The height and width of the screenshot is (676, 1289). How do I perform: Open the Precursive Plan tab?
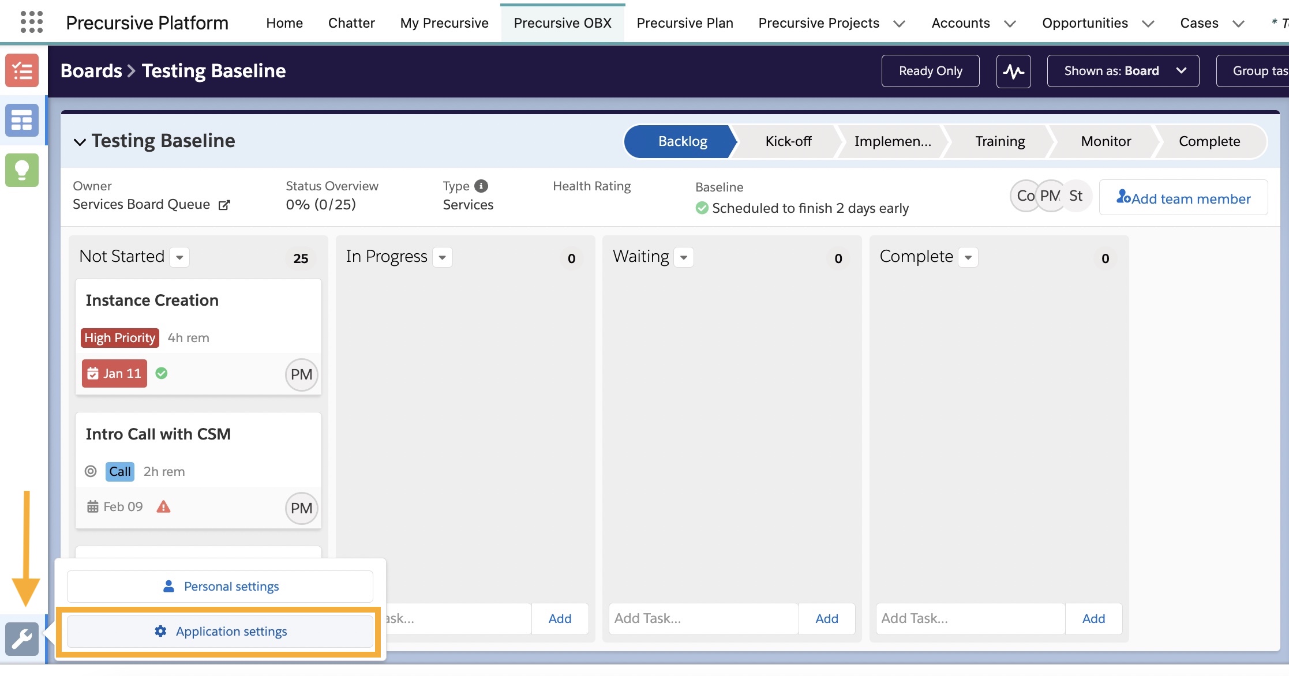685,23
